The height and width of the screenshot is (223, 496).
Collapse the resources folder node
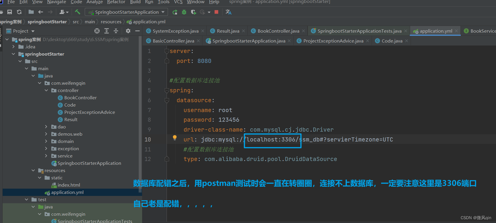pos(33,170)
